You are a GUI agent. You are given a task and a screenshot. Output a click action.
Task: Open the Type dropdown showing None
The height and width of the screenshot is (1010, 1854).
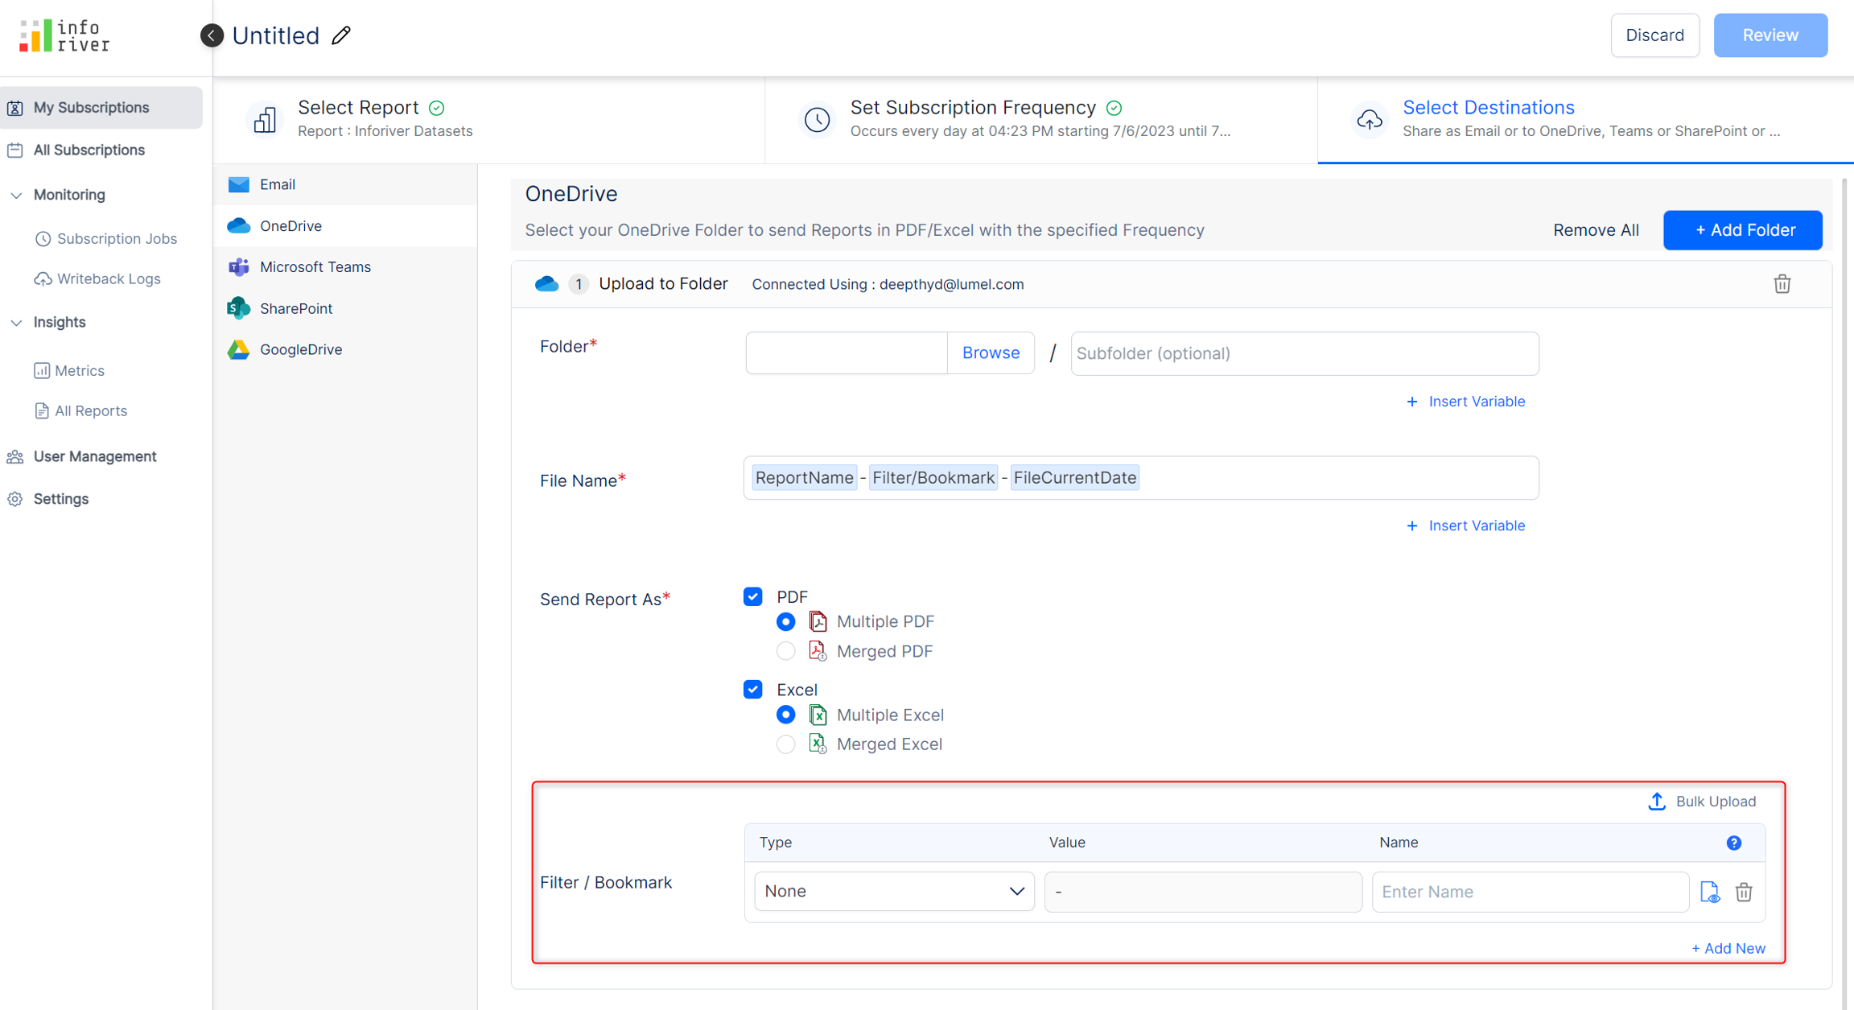[x=893, y=892]
